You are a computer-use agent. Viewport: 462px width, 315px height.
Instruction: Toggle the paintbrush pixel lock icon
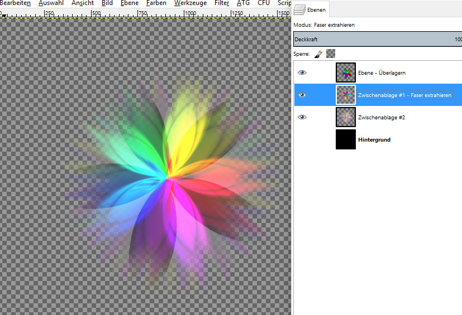pos(318,54)
